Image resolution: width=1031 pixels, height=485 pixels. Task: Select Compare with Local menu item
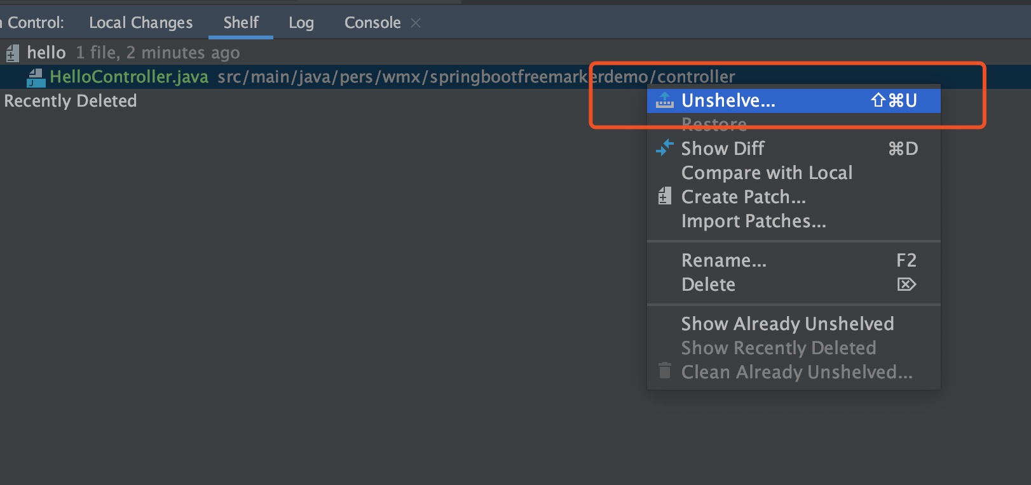pos(767,173)
